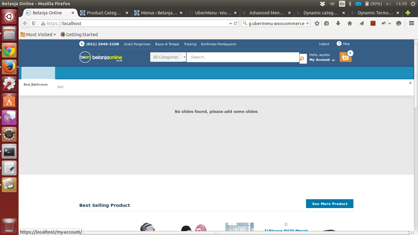This screenshot has height=235, width=418.
Task: Open Java EE IDE Eclipse launcher icon
Action: [9, 134]
